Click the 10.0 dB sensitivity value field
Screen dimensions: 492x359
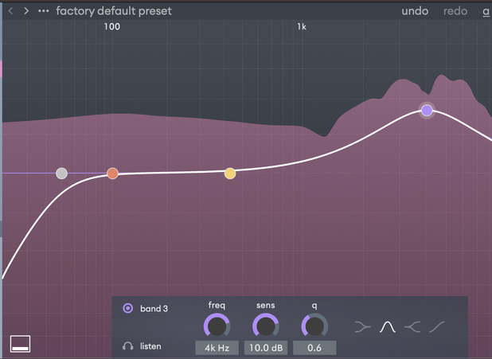[266, 348]
